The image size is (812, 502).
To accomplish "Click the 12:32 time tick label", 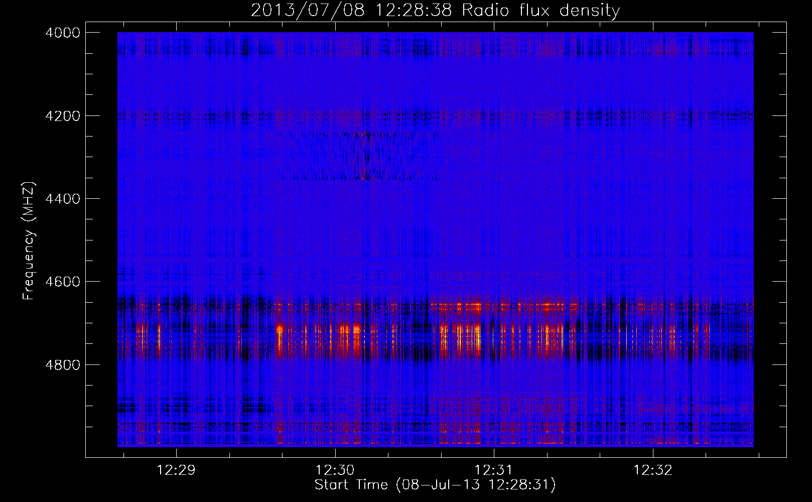I will tap(653, 470).
